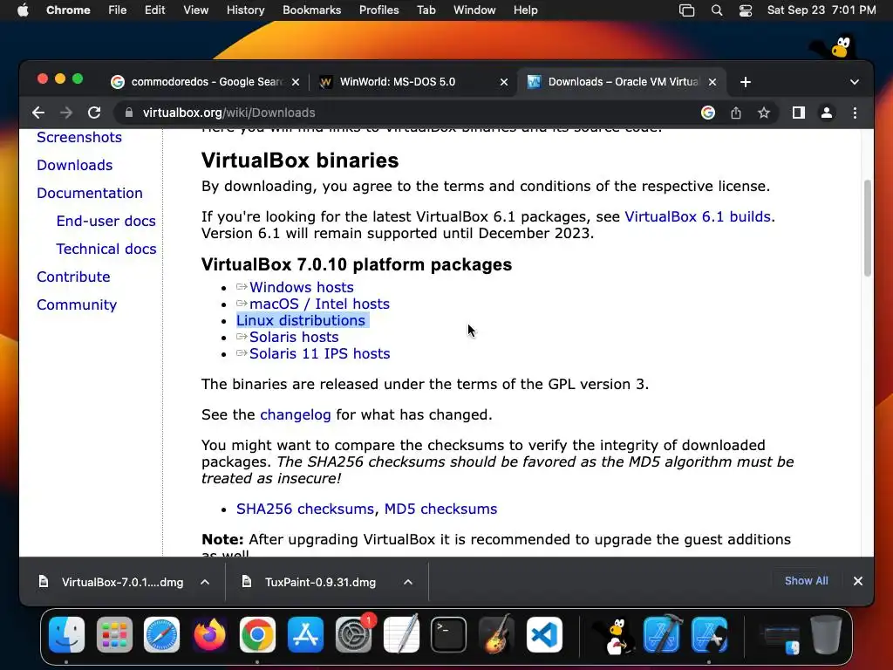The width and height of the screenshot is (893, 670).
Task: Click the Google account icon in address bar
Action: [708, 113]
